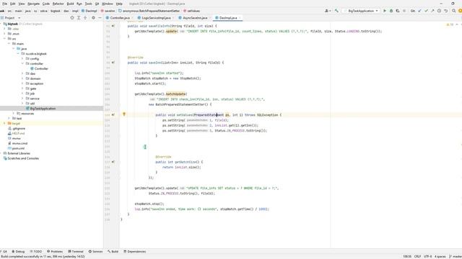Open TODO tool window

(x=36, y=252)
